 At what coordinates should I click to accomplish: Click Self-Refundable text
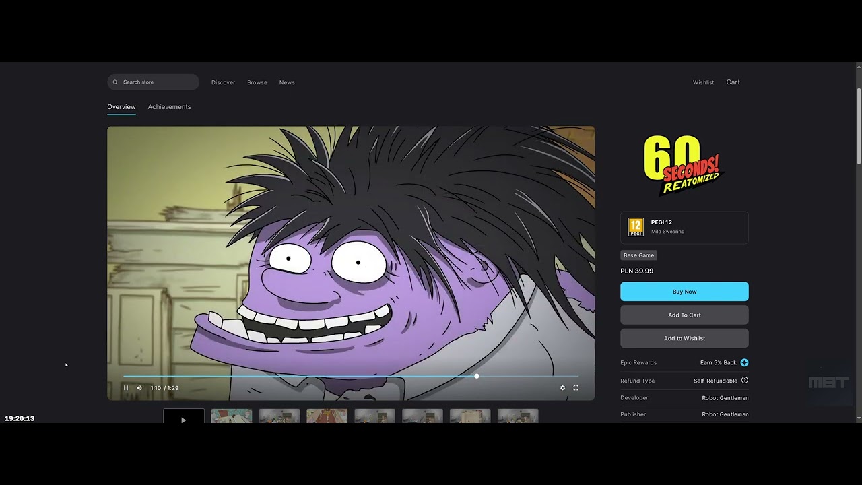[716, 381]
